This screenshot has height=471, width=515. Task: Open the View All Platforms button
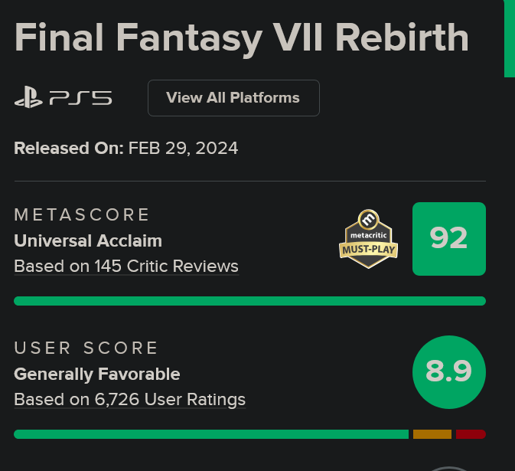(x=233, y=98)
